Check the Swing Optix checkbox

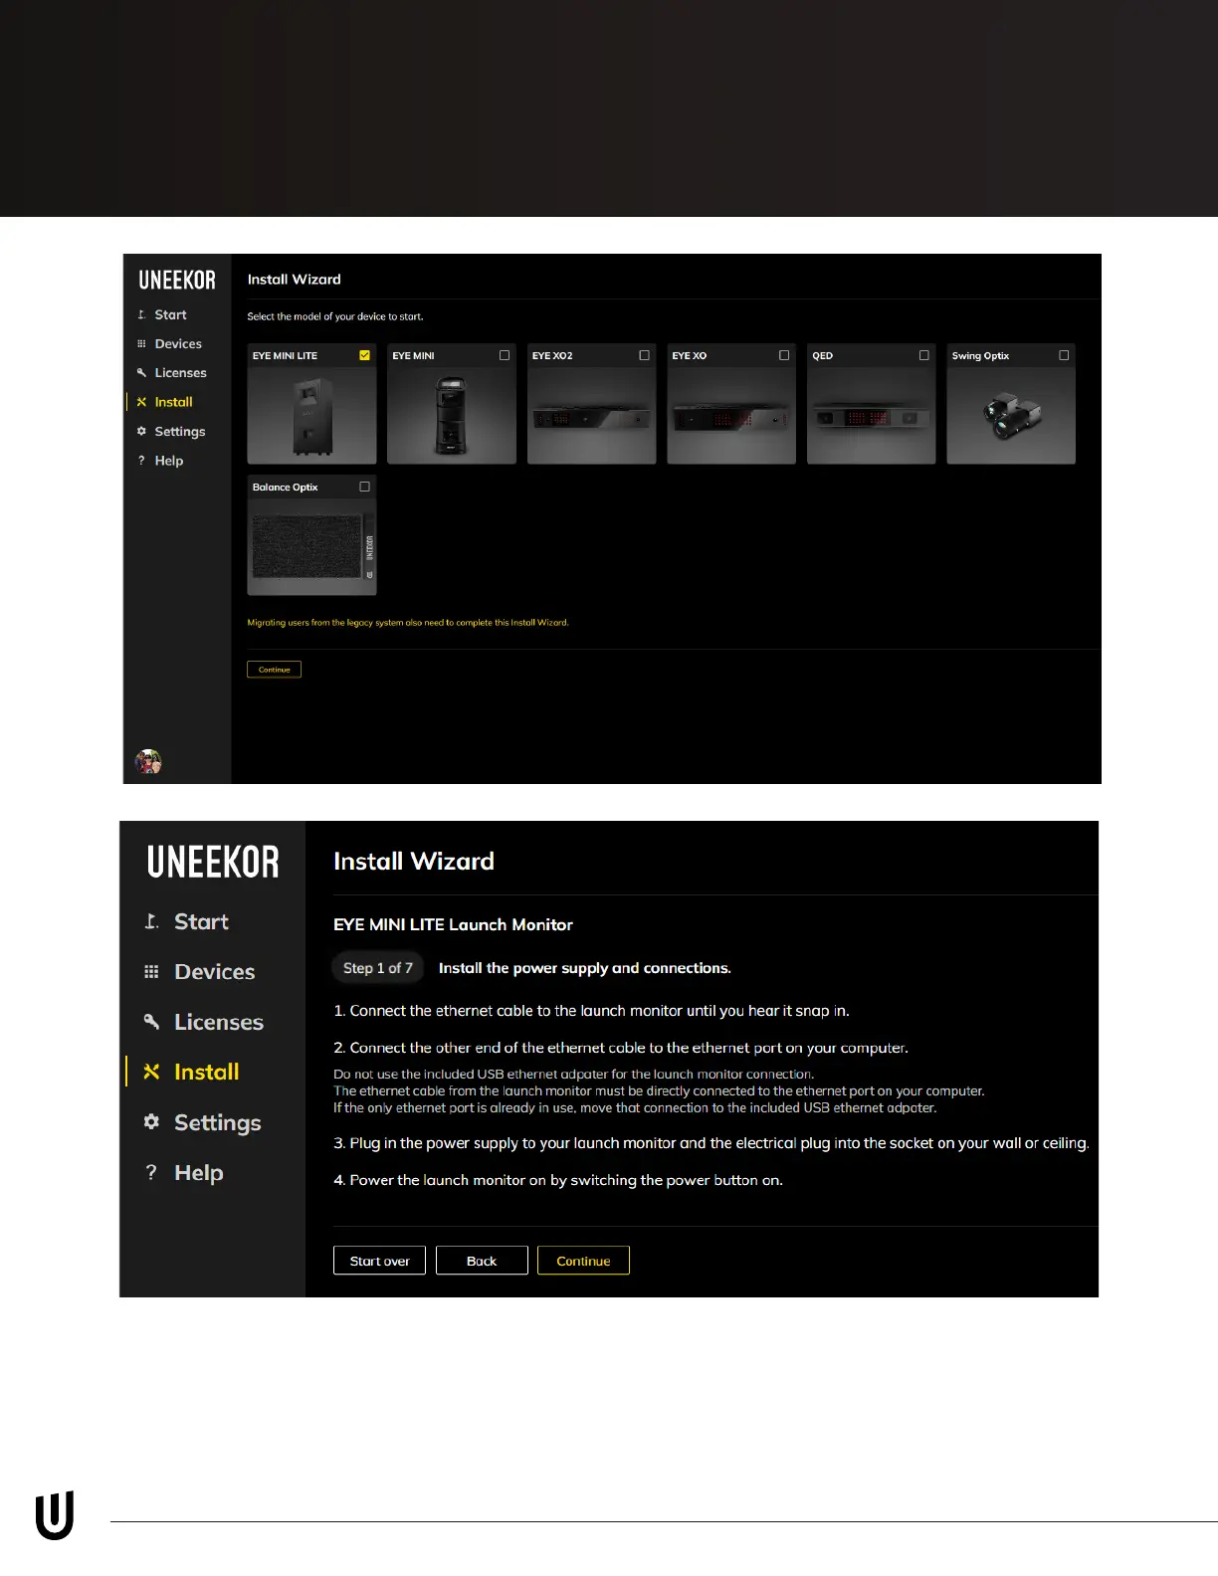(x=1064, y=355)
